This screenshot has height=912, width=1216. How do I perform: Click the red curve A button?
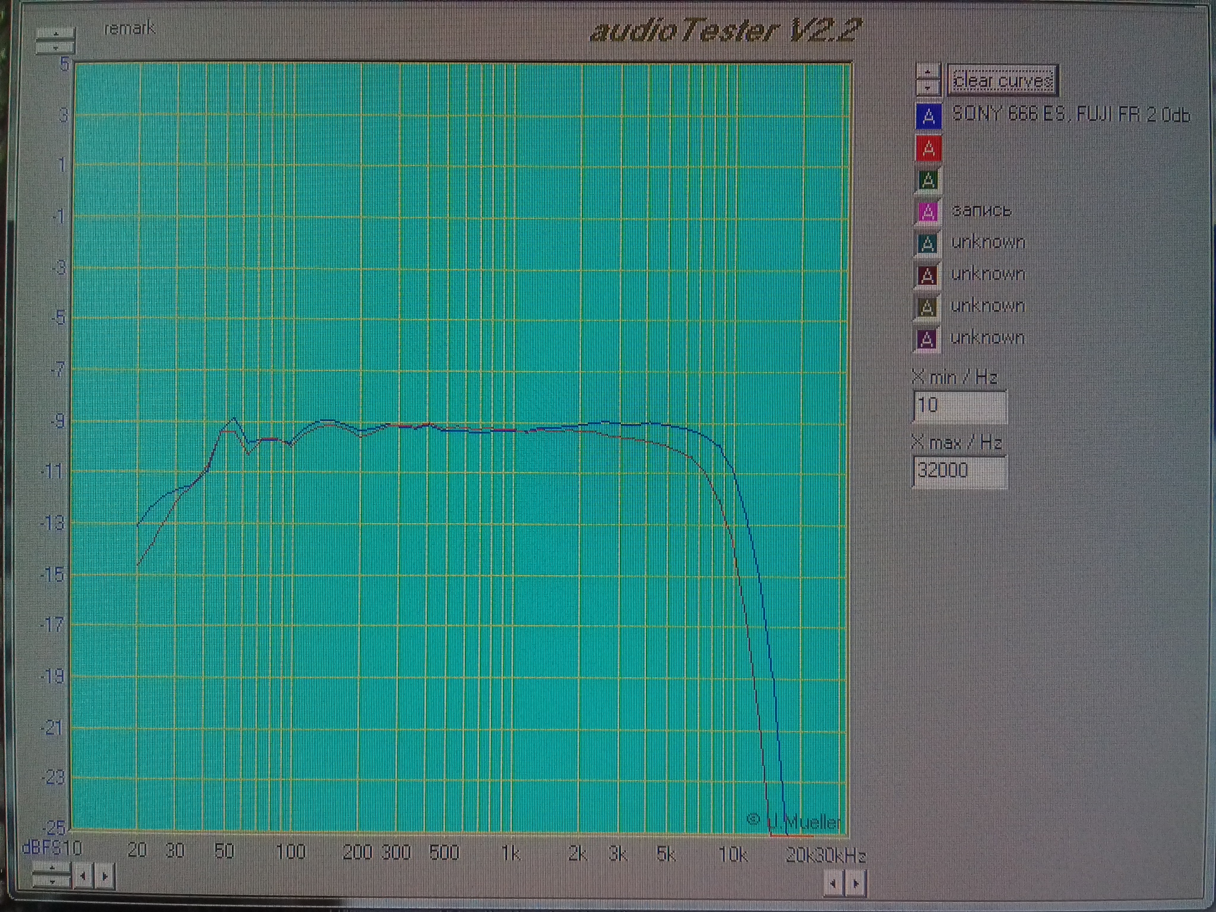[x=929, y=148]
